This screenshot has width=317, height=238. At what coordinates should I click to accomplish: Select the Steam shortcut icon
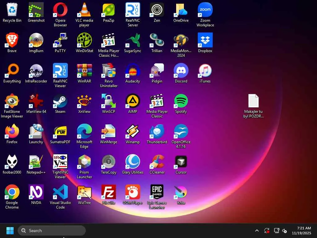click(60, 101)
